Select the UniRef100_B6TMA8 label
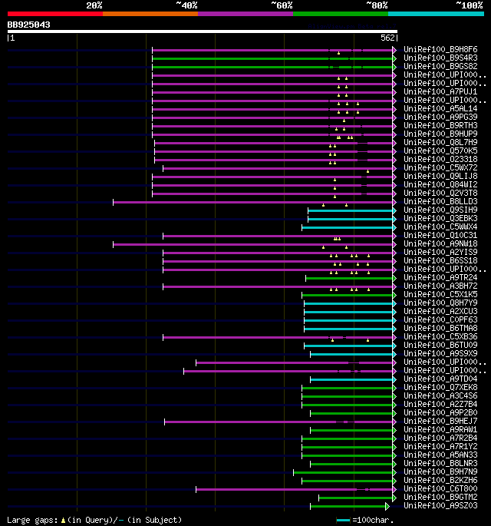The image size is (491, 526). pos(440,328)
